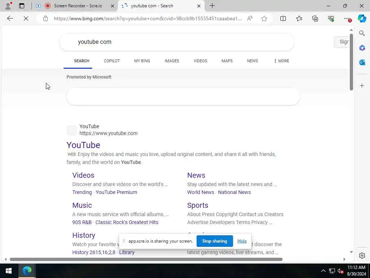Switch to NEWS results
The image size is (370, 278).
pyautogui.click(x=252, y=61)
